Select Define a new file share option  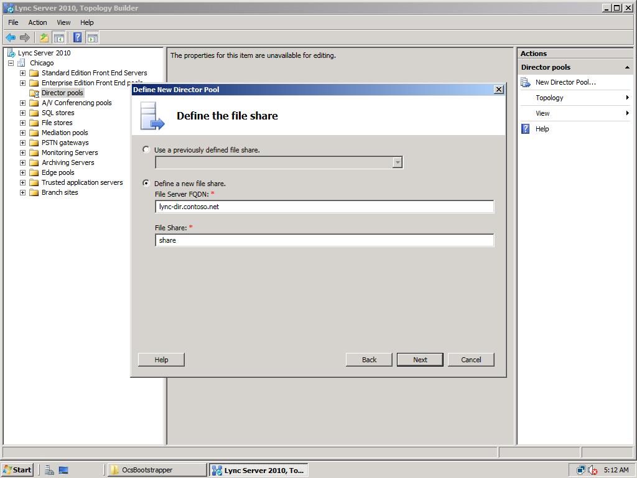pyautogui.click(x=146, y=184)
